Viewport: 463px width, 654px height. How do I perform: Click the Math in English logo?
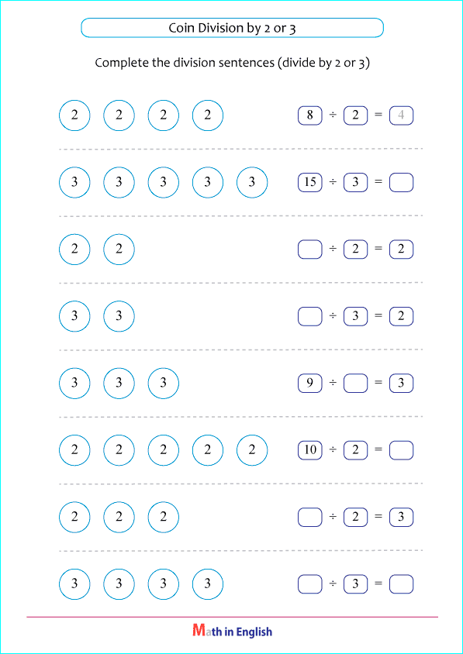[x=232, y=631]
